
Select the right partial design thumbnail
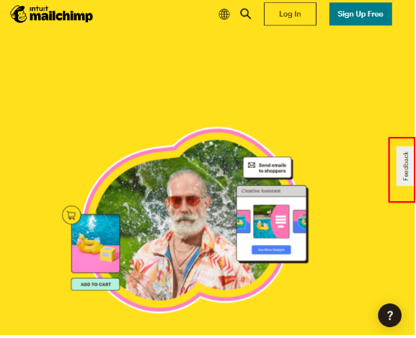point(299,221)
